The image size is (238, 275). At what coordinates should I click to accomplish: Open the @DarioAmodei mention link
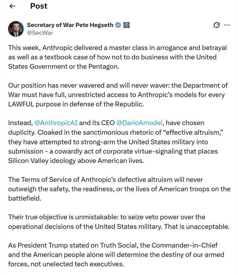(140, 123)
